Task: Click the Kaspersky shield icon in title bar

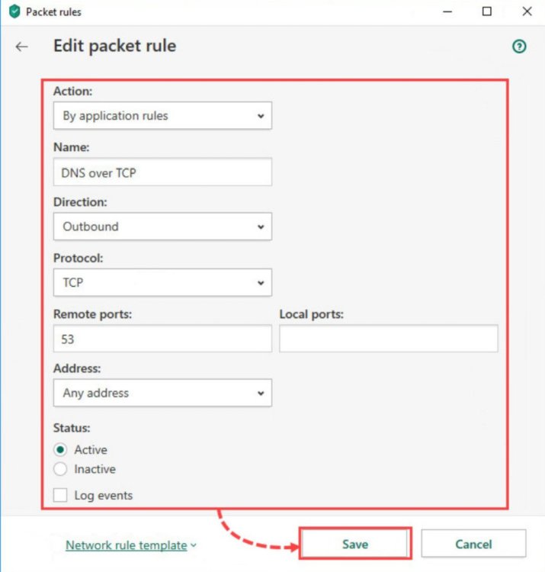Action: [x=14, y=11]
